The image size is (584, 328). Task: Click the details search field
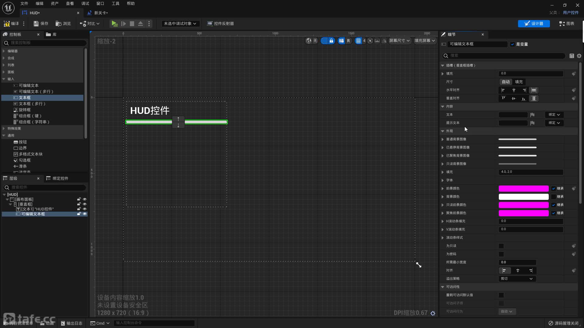click(504, 56)
